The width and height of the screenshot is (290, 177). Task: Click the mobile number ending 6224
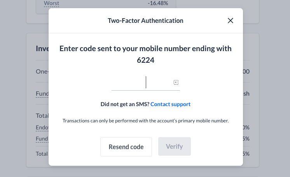145,60
